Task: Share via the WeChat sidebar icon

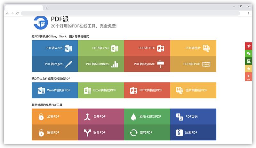Action: point(249,53)
